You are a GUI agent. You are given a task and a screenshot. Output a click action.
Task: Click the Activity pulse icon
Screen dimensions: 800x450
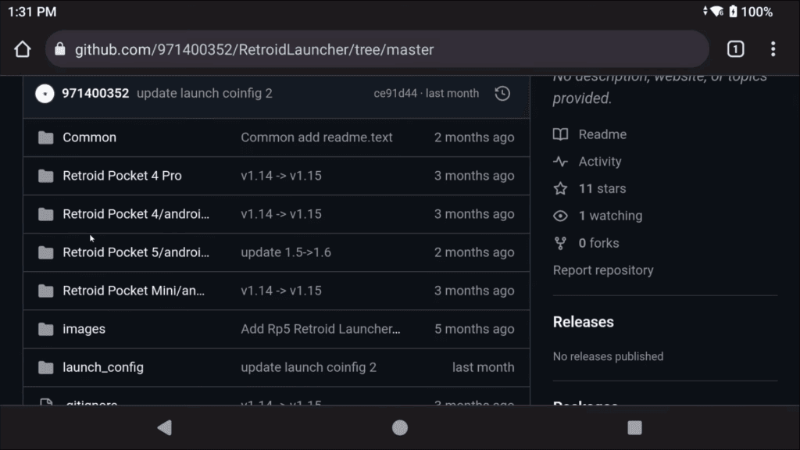(x=560, y=161)
